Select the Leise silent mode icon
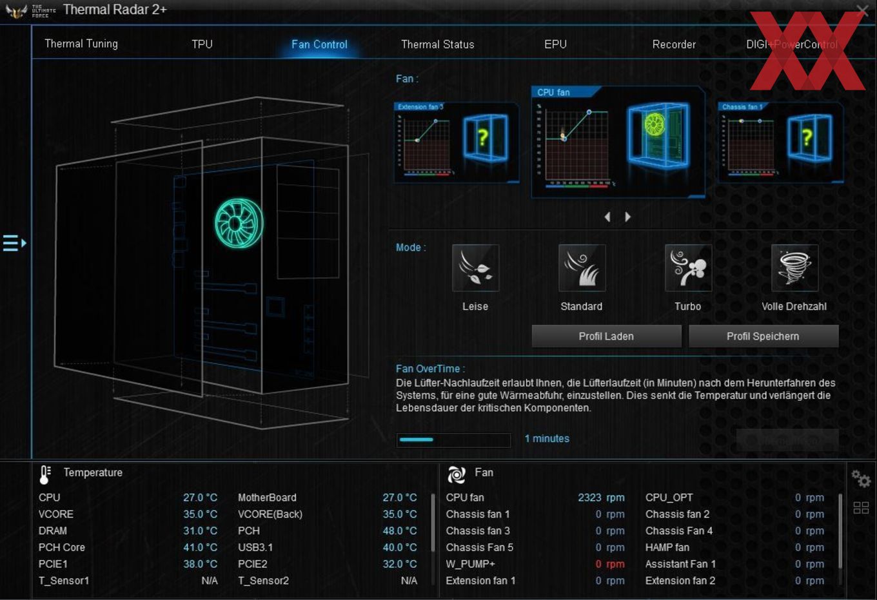This screenshot has height=600, width=877. tap(475, 267)
